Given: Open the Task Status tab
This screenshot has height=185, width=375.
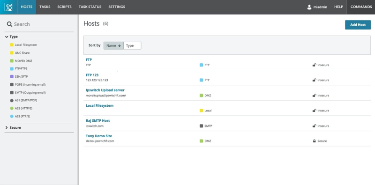Looking at the screenshot, I should (90, 7).
